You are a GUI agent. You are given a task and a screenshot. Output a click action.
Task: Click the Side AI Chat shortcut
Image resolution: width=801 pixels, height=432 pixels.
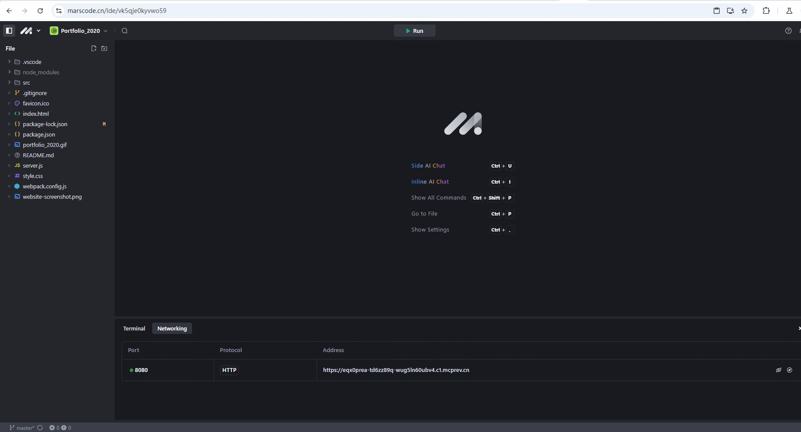(x=428, y=166)
